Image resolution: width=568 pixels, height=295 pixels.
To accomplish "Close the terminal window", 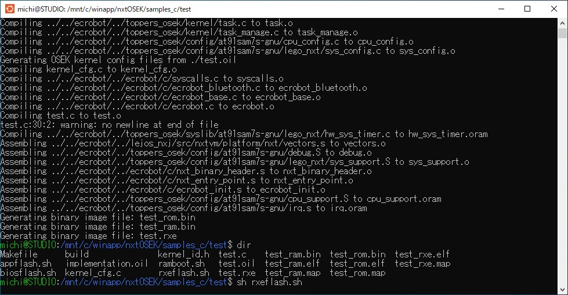I will click(554, 9).
